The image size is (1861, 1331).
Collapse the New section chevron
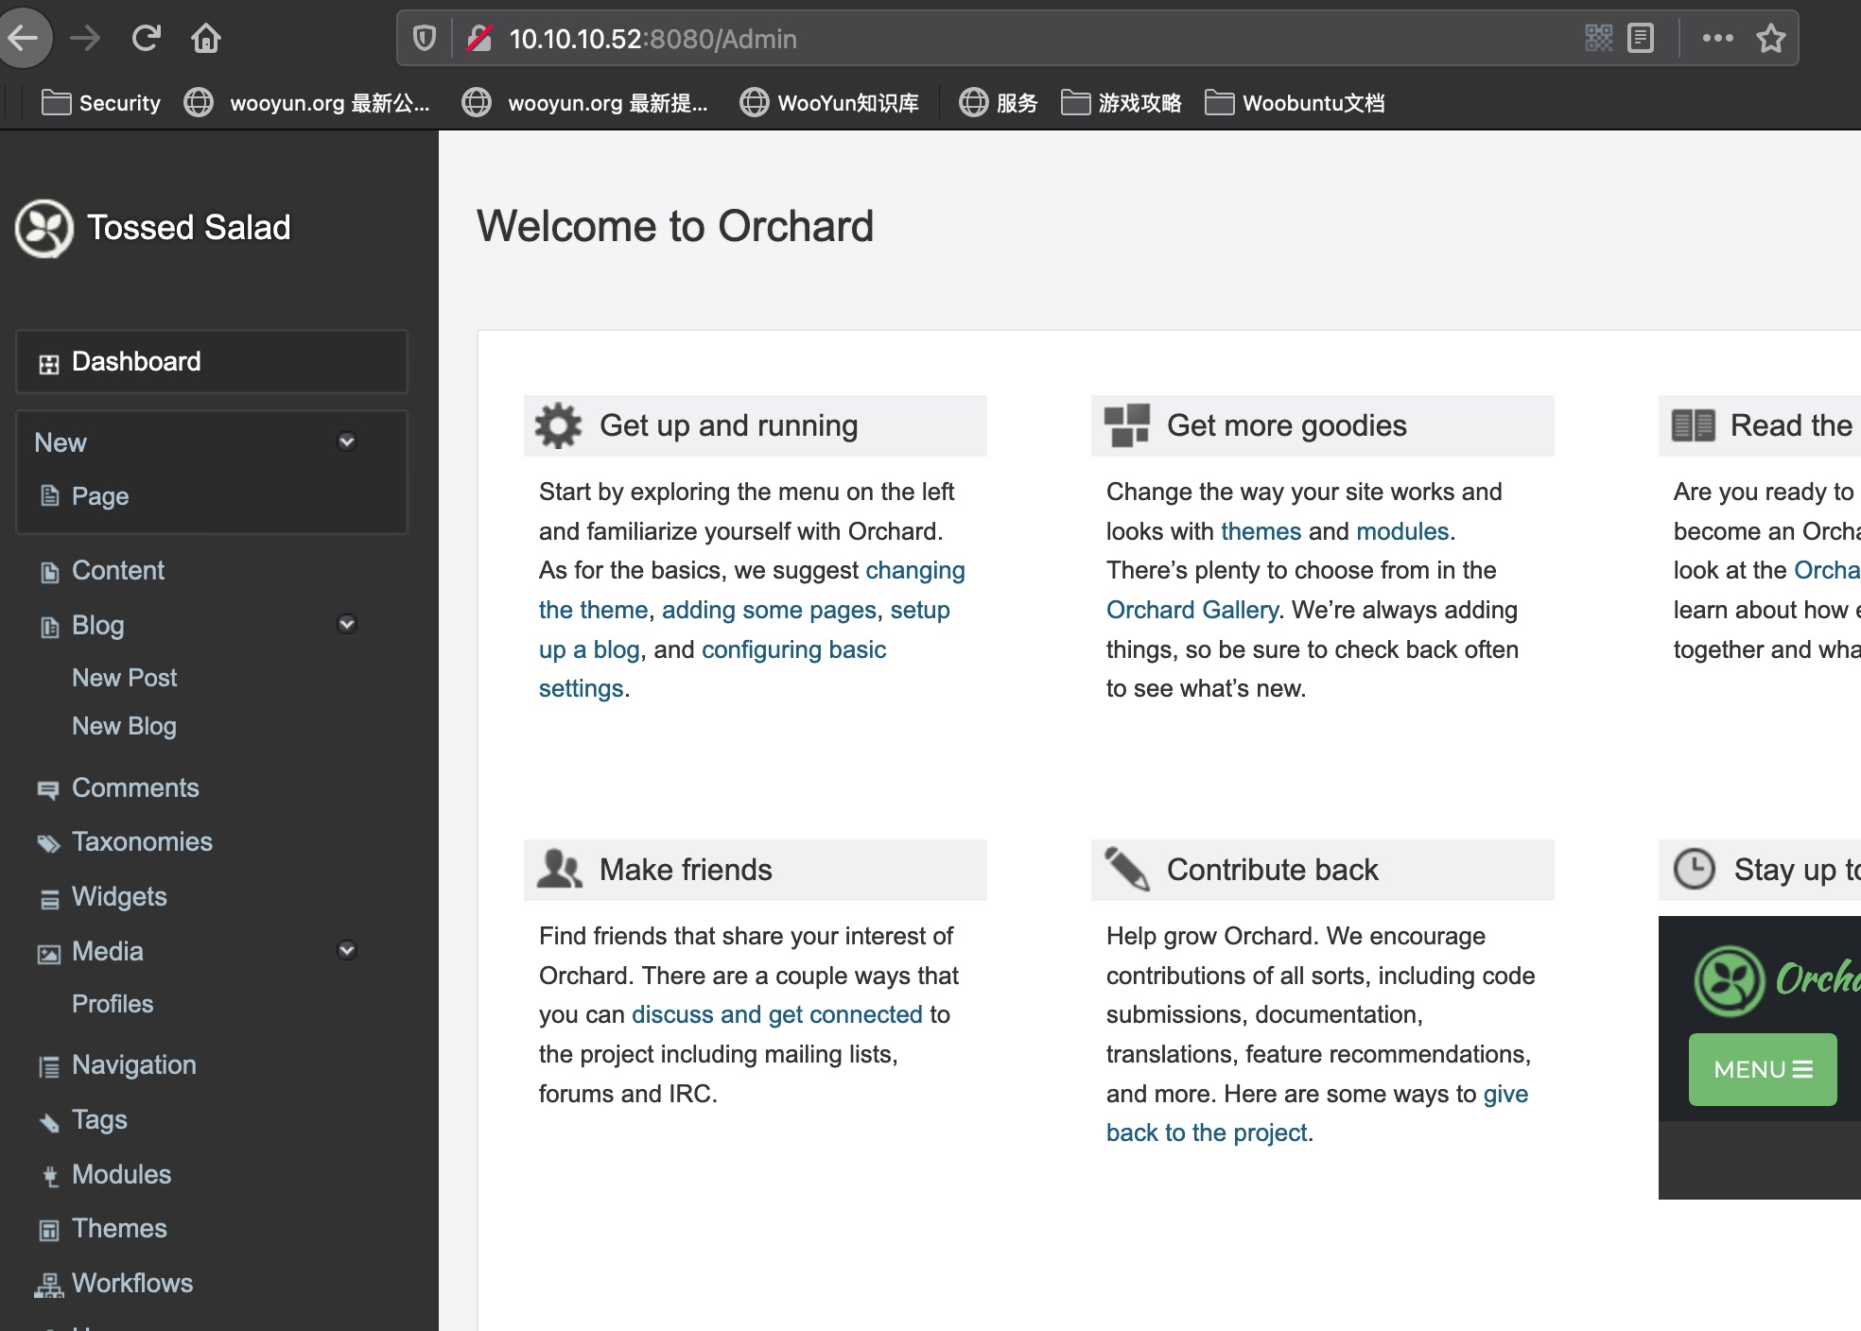click(x=347, y=441)
